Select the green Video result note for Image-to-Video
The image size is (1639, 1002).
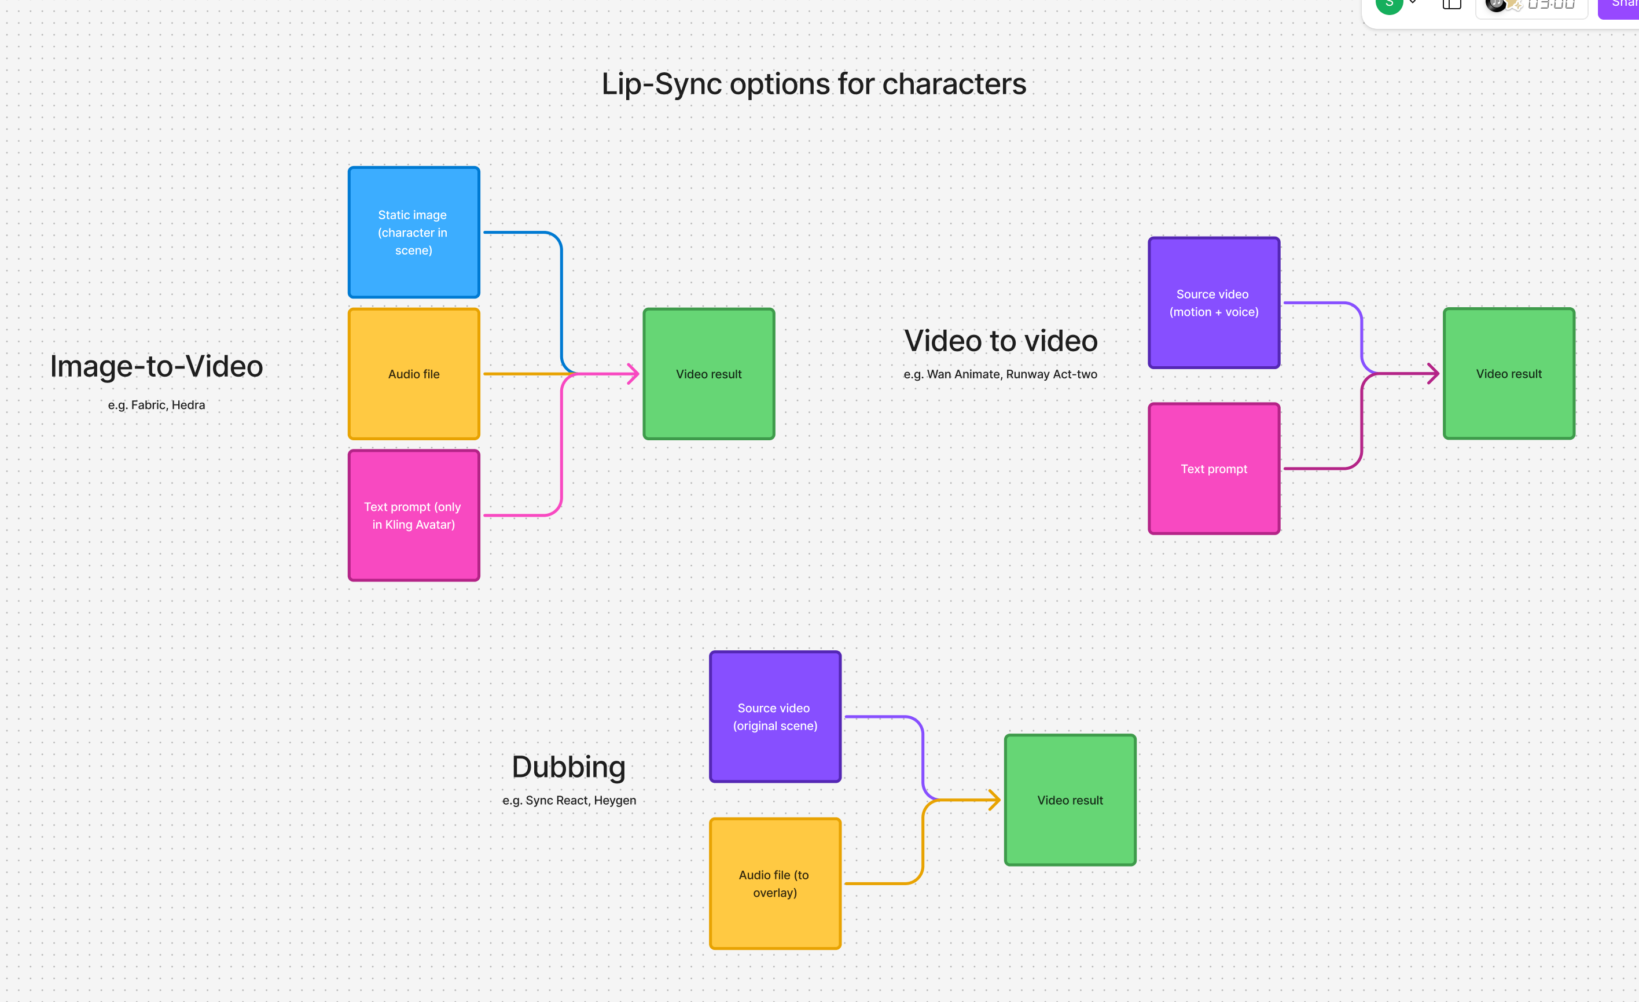[708, 373]
